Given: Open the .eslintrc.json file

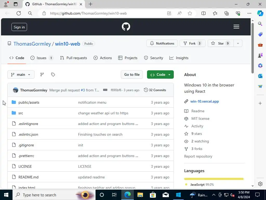Looking at the screenshot, I should pos(28,134).
